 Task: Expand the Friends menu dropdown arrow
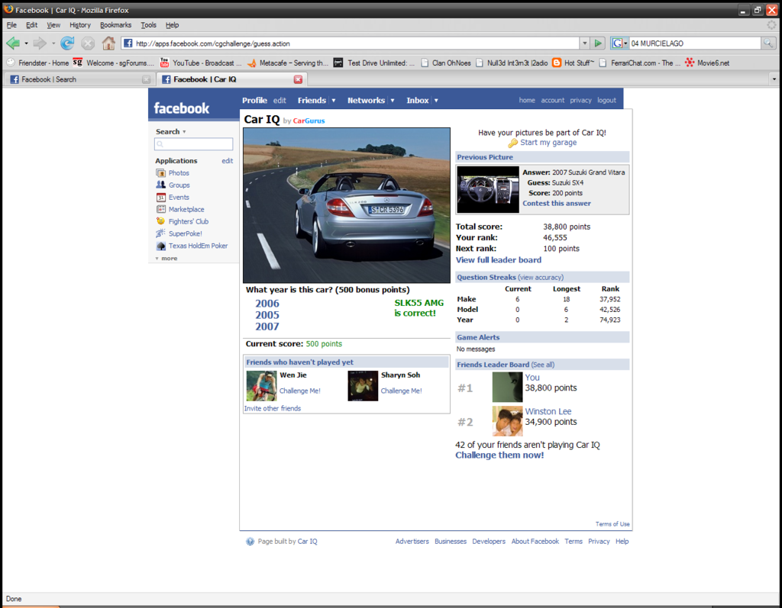click(x=333, y=101)
